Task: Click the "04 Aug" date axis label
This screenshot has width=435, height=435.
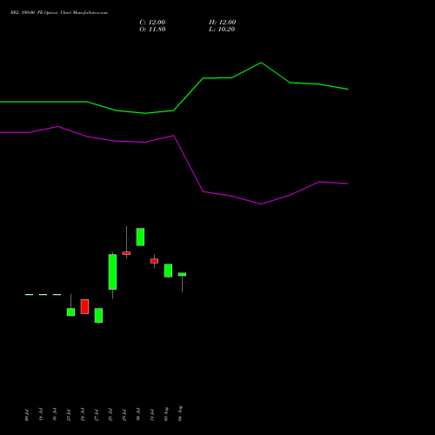Action: coord(180,413)
